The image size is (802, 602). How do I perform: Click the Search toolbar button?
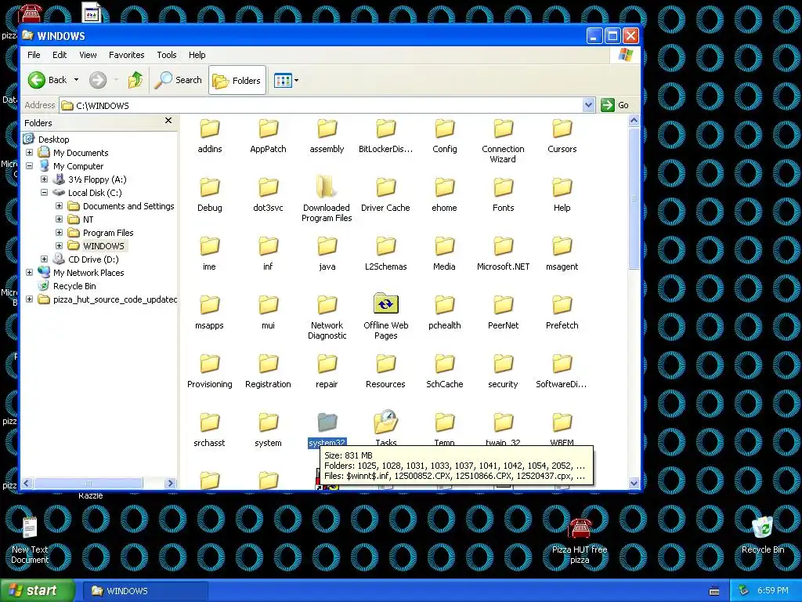179,80
